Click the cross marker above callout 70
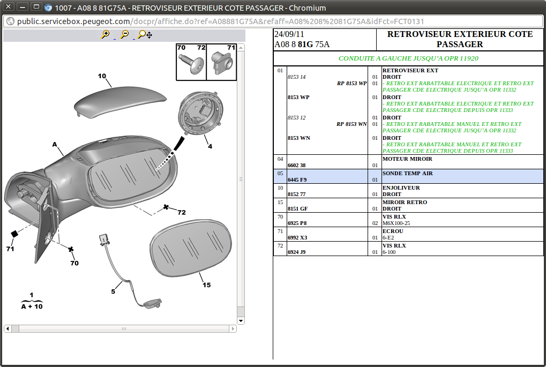 pos(71,249)
